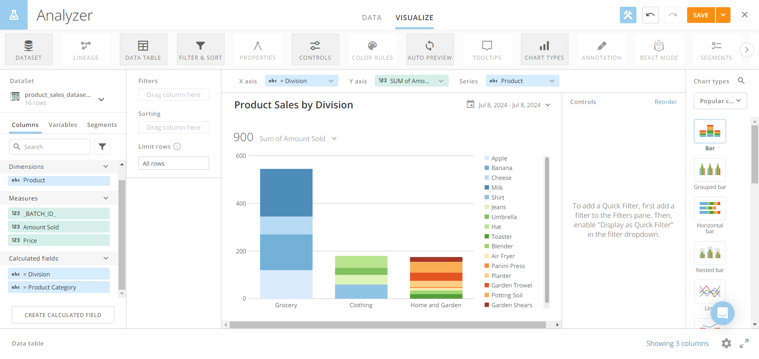Click the wrench tools button
Viewport: 759px width, 359px height.
pyautogui.click(x=628, y=15)
